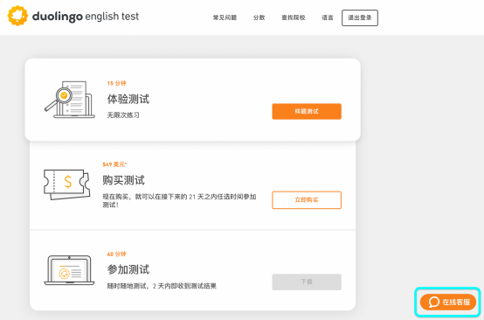This screenshot has width=484, height=320.
Task: Click the 体验测试 heading
Action: point(128,99)
